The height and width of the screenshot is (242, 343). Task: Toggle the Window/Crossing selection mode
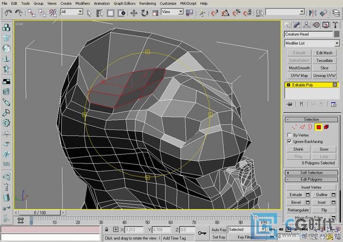[121, 13]
